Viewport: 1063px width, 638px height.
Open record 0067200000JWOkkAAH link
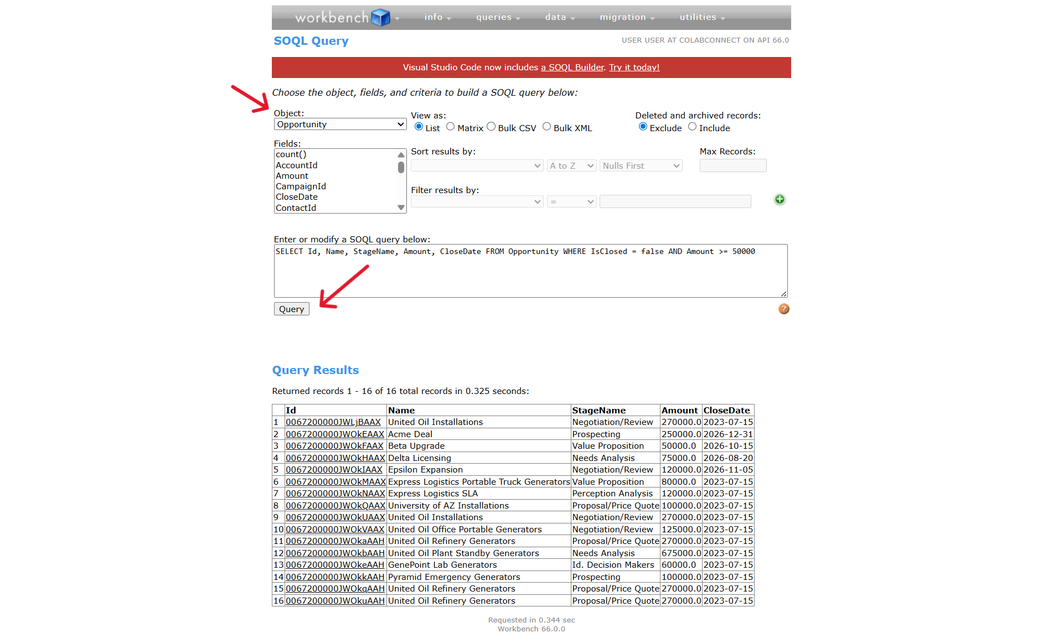(x=335, y=577)
